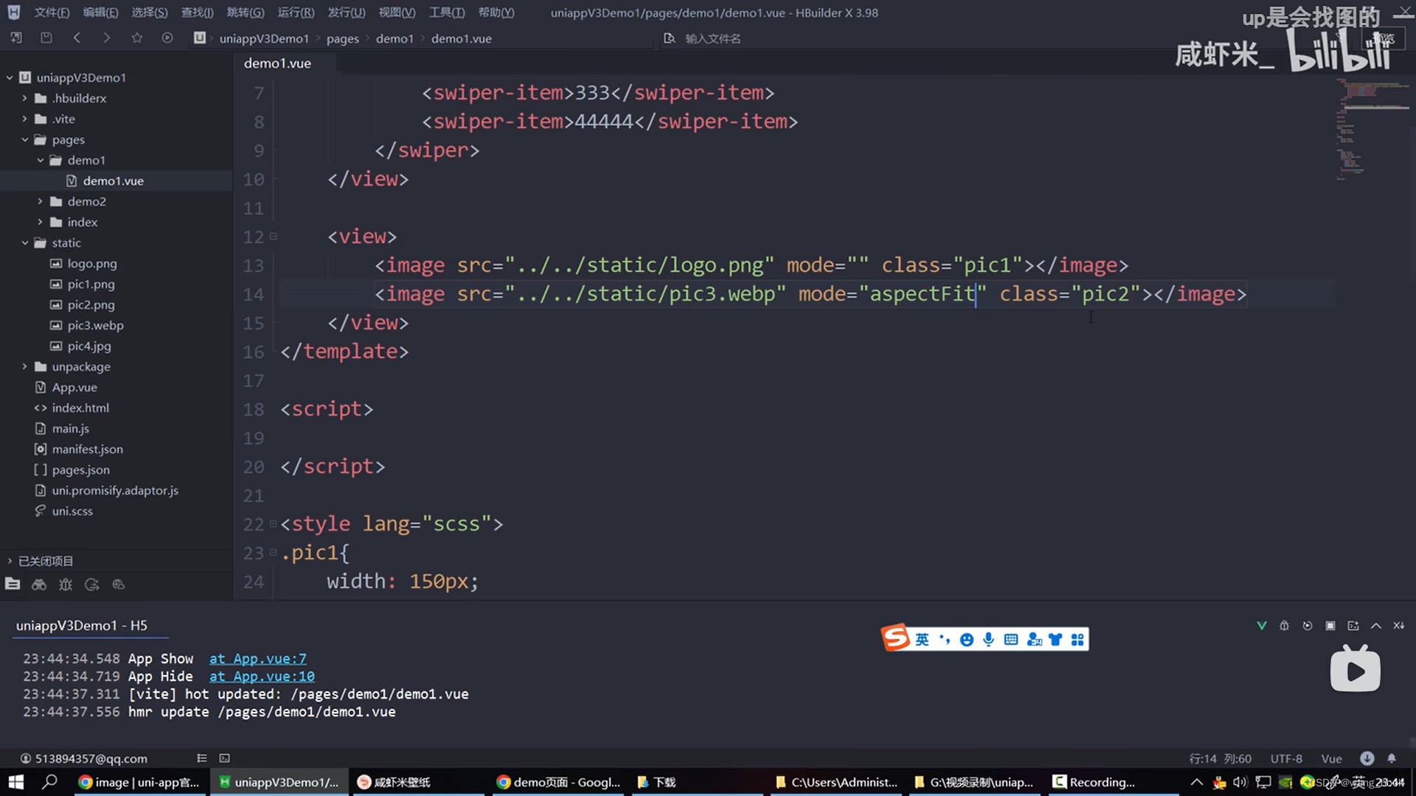1416x796 pixels.
Task: Click the sync refresh icon in sidebar bottom
Action: 92,584
